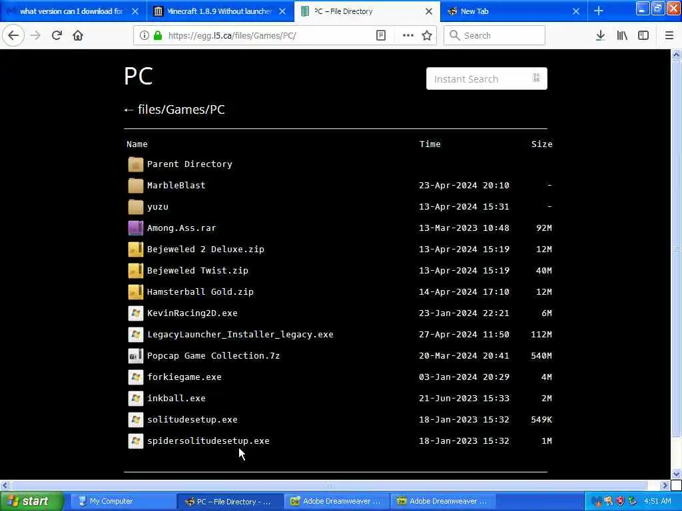
Task: Open the library icon in toolbar
Action: (x=622, y=36)
